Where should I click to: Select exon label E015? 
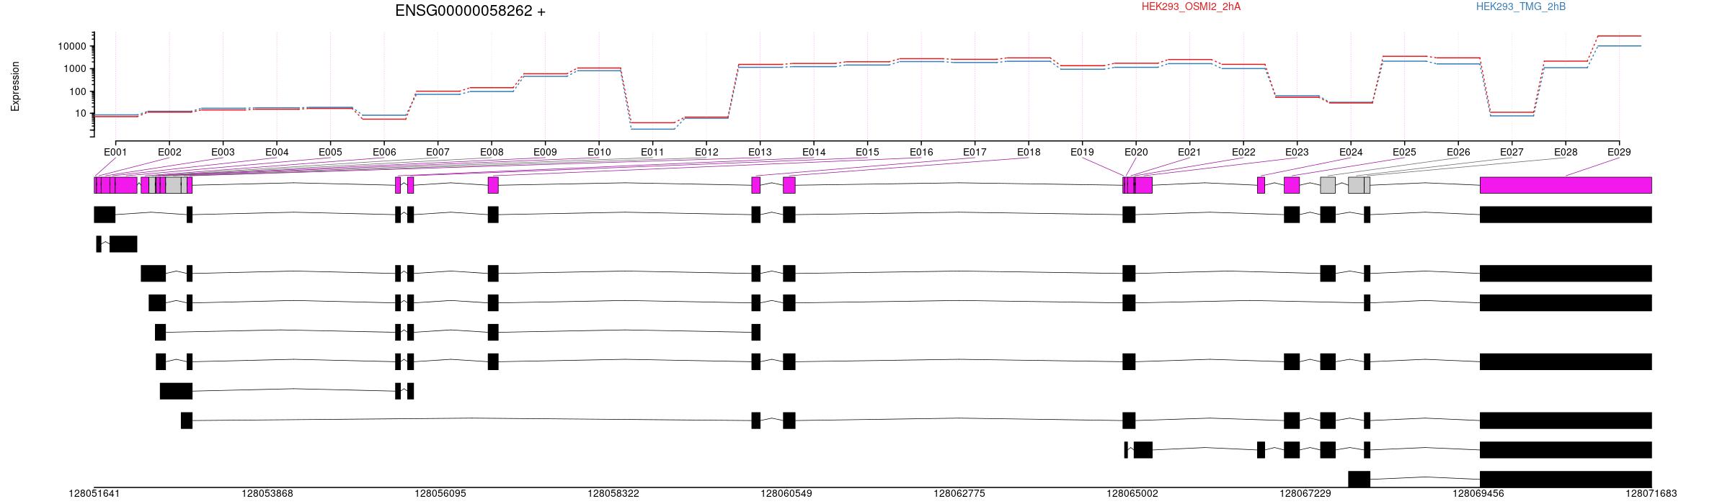(x=867, y=152)
